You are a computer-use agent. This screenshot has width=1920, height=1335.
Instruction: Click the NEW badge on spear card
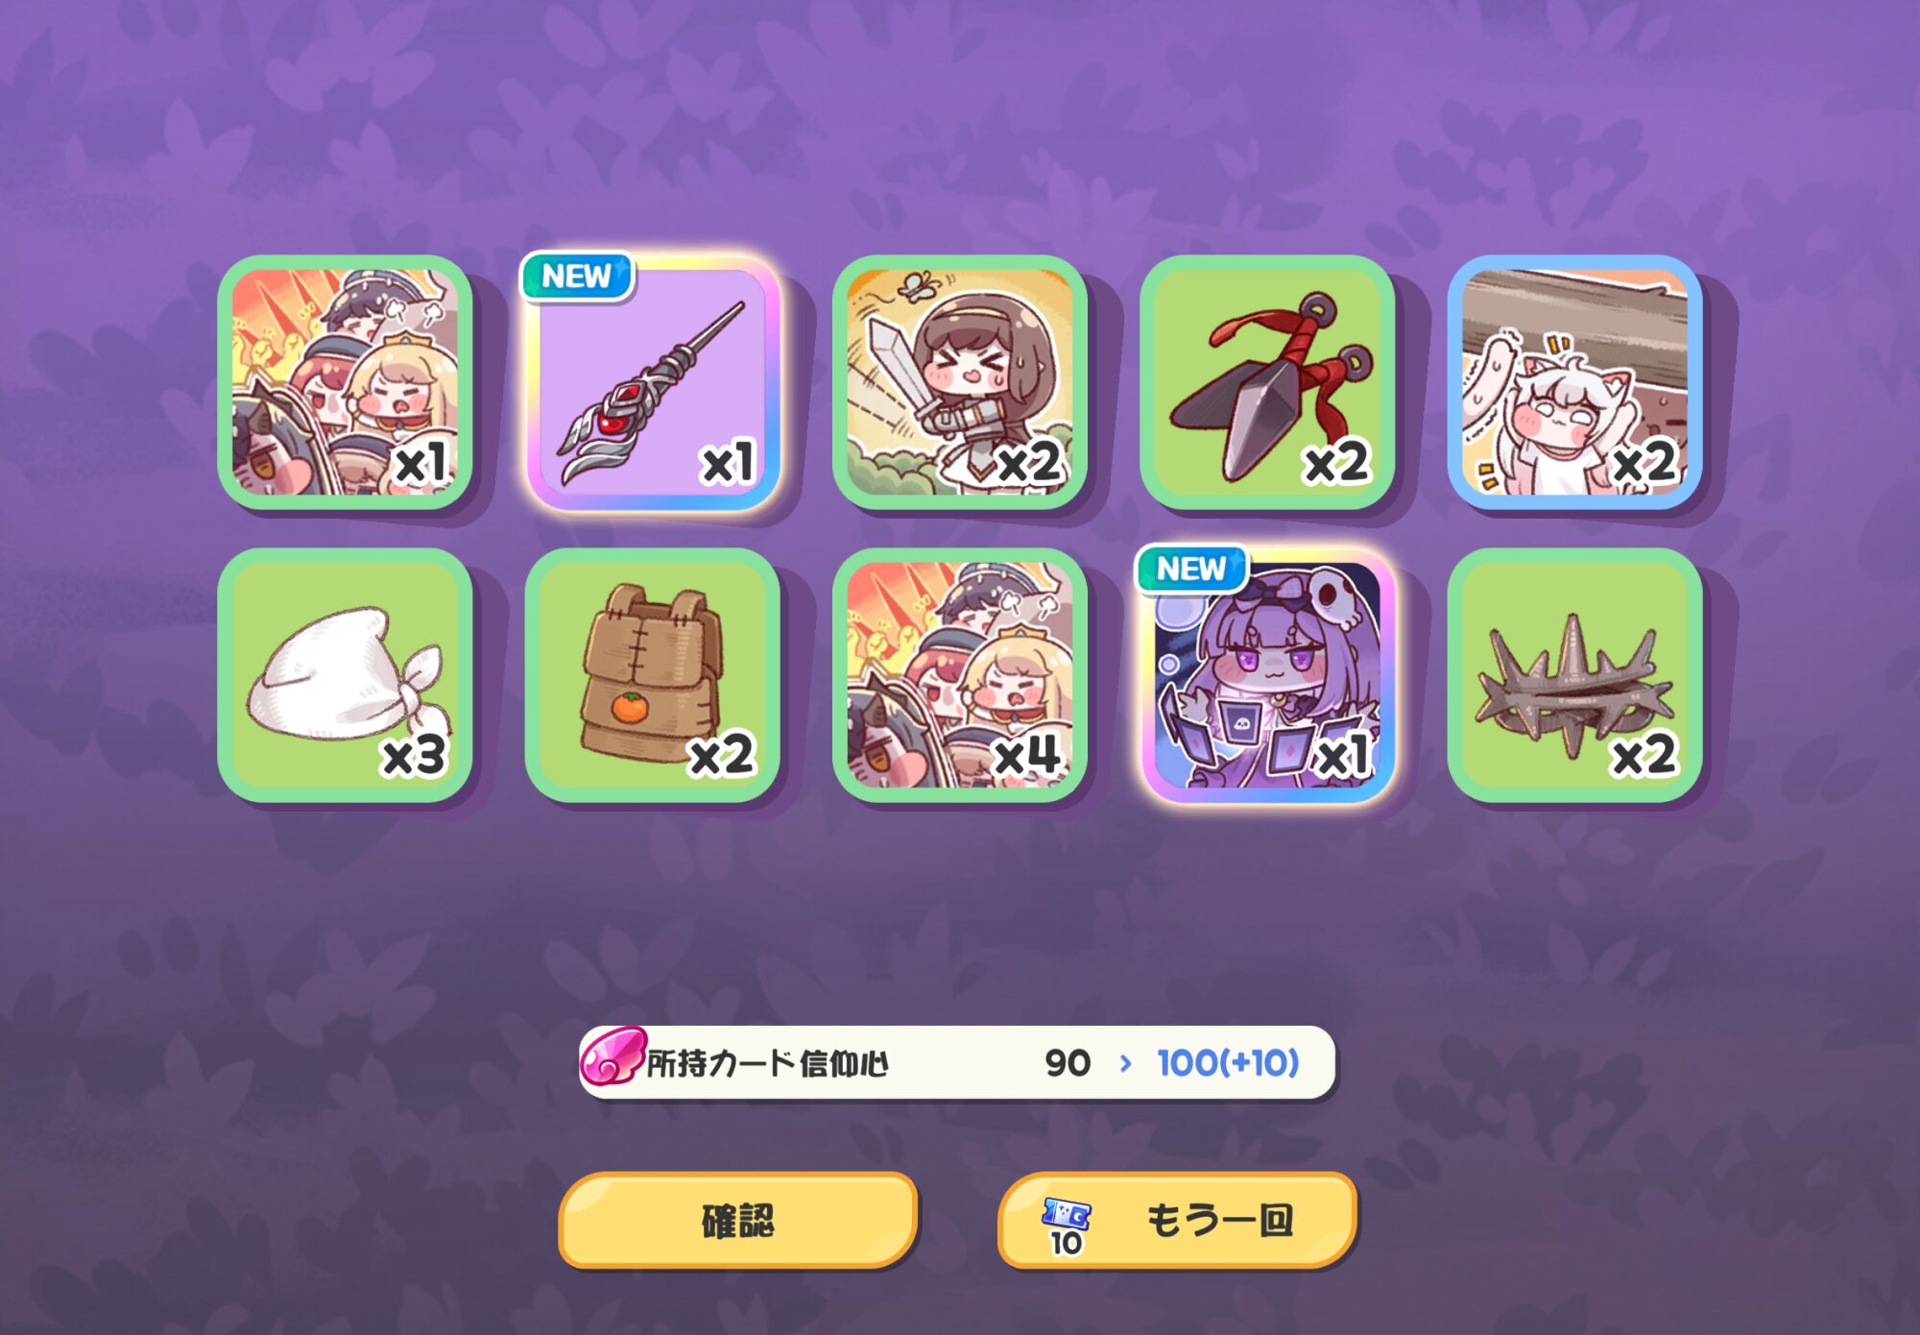coord(577,277)
